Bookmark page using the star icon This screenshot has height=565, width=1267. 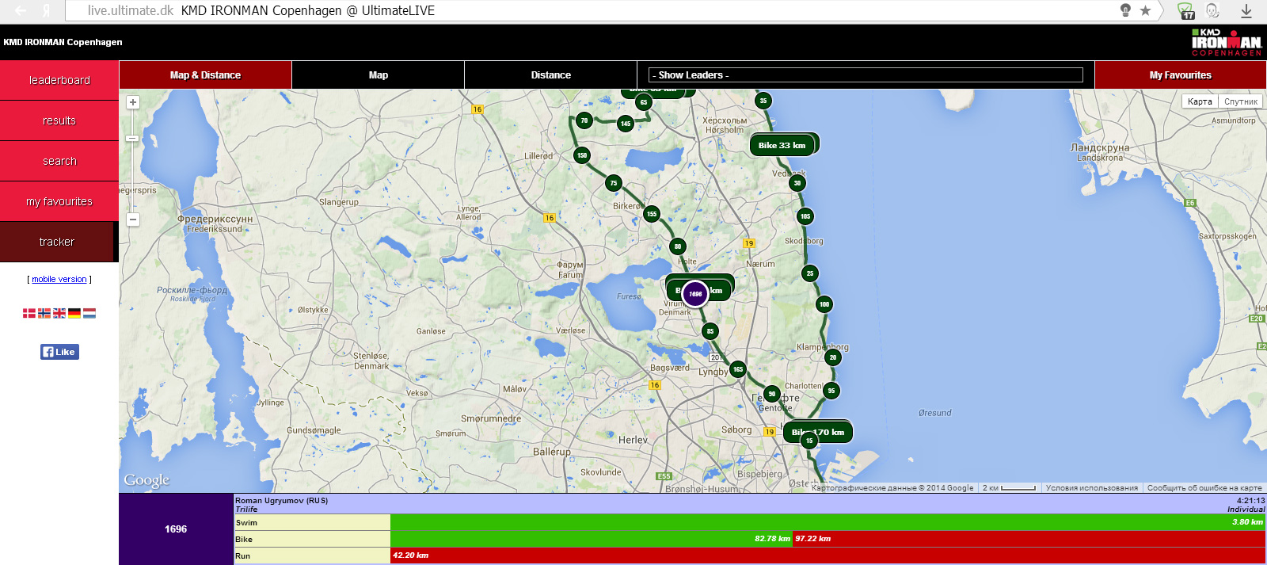click(x=1145, y=10)
